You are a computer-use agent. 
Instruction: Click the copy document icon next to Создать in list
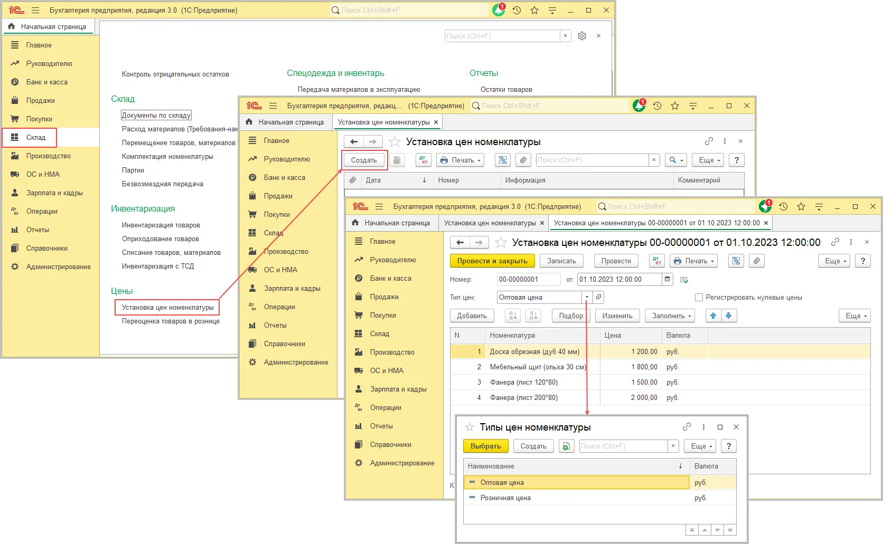[x=397, y=160]
